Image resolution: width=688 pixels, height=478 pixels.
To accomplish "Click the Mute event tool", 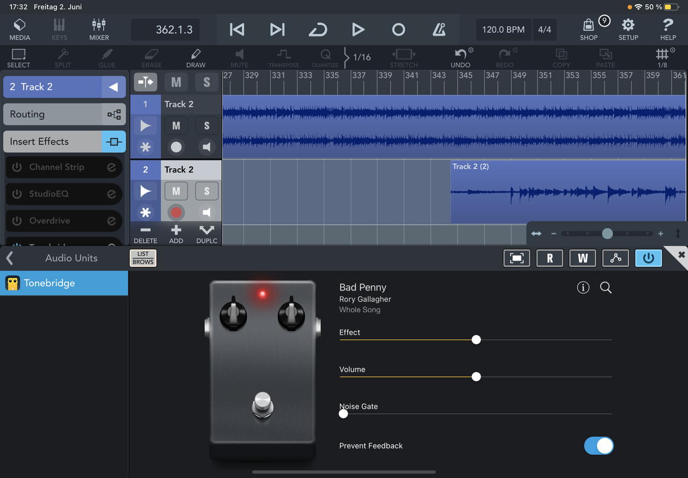I will [x=240, y=58].
